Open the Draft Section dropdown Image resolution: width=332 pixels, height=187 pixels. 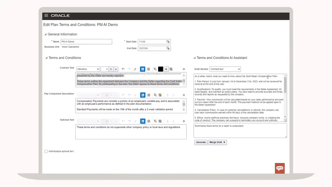225,69
